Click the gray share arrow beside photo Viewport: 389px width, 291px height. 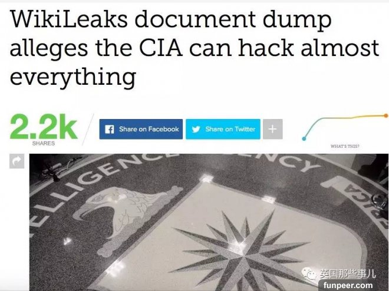17,161
